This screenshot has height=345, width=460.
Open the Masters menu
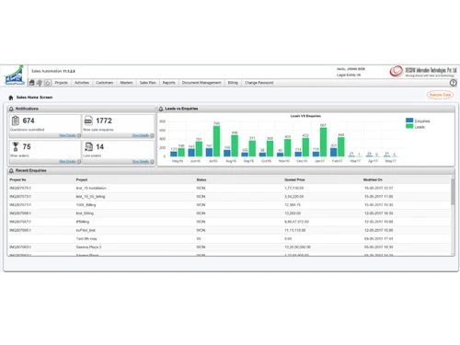(x=126, y=83)
